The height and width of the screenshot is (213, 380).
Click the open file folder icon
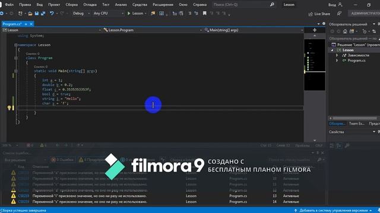[30, 14]
